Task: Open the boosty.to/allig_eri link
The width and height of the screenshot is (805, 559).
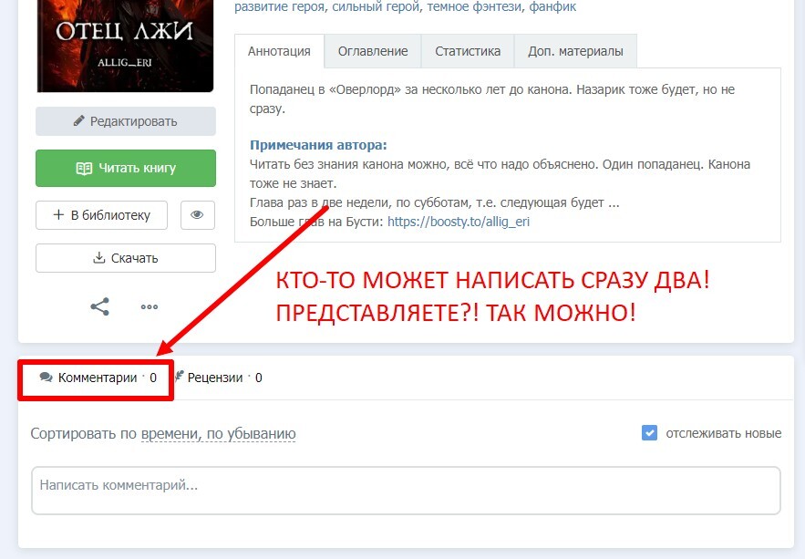Action: pyautogui.click(x=459, y=221)
